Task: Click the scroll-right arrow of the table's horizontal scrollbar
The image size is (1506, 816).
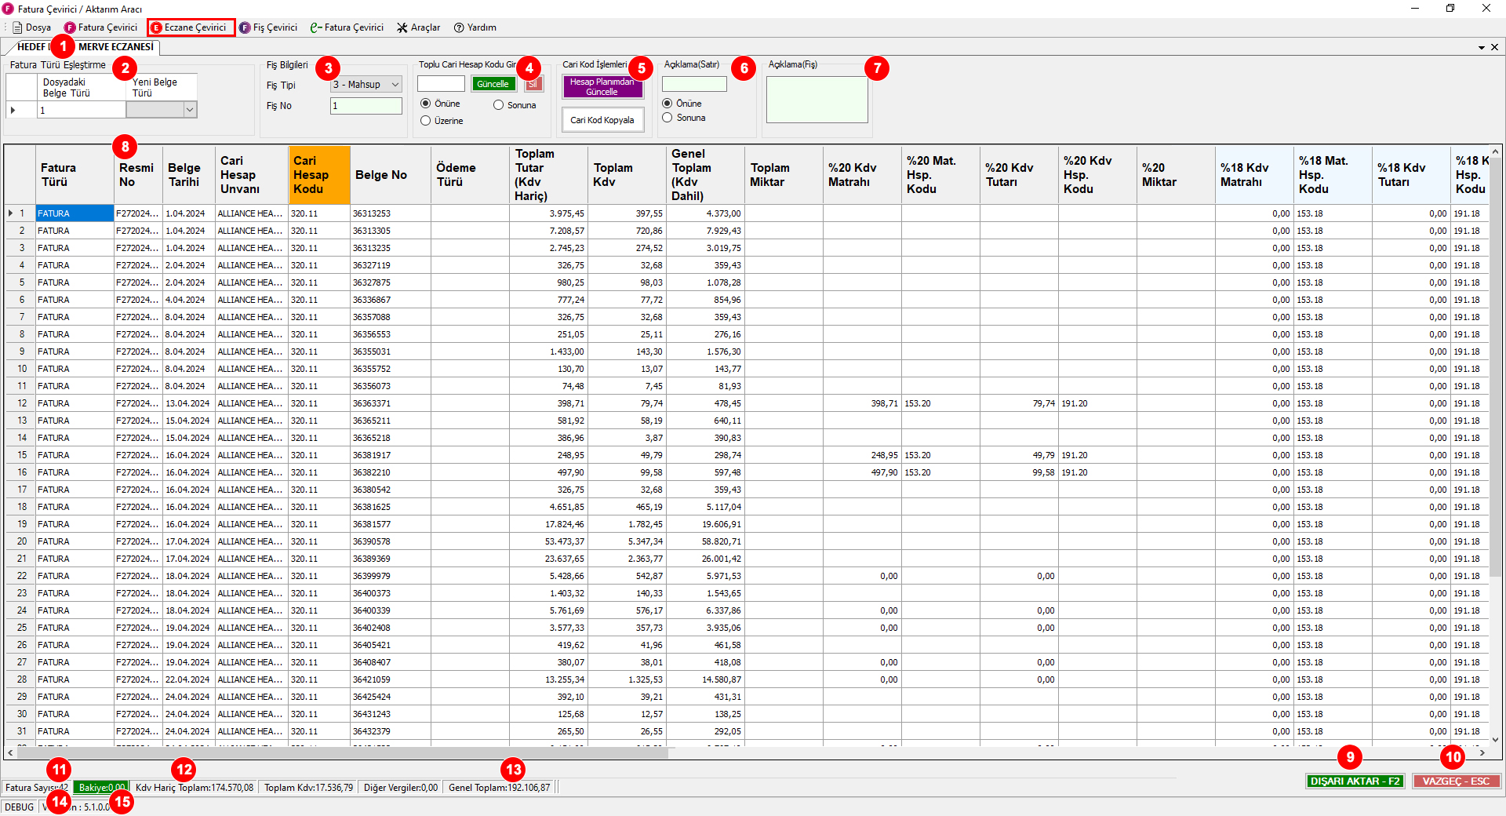Action: 1482,752
